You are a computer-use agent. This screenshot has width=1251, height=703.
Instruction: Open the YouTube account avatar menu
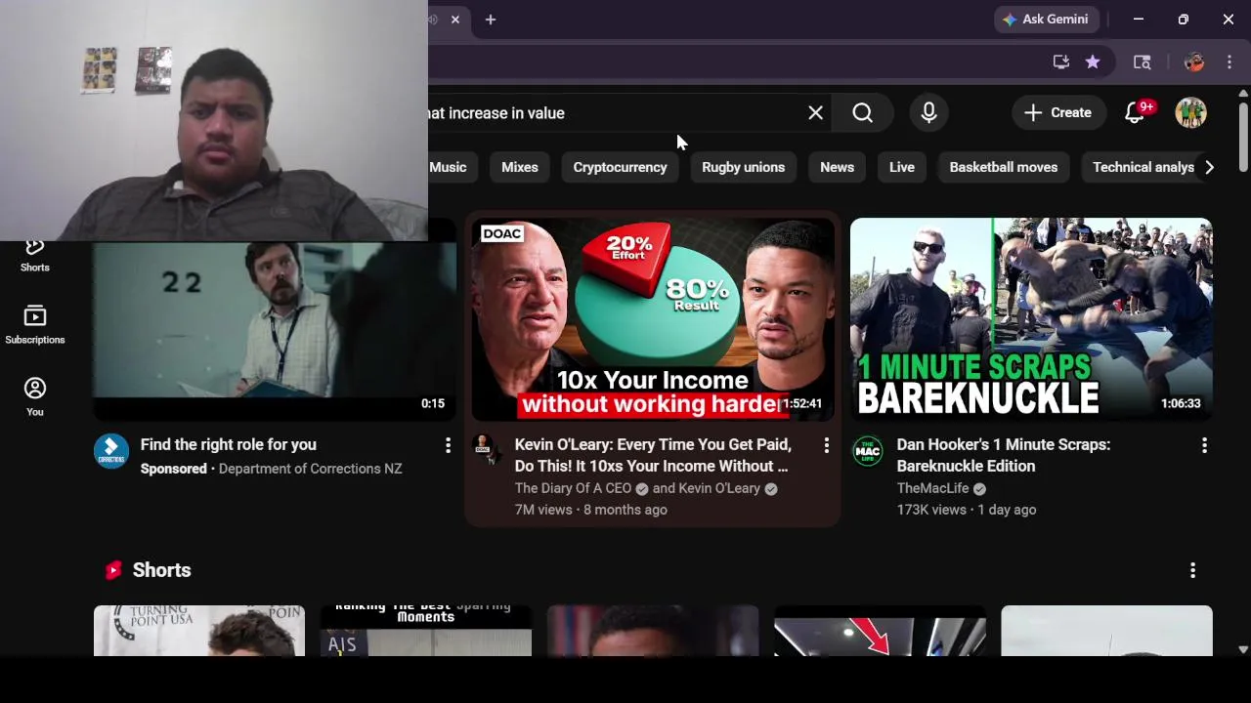tap(1190, 113)
